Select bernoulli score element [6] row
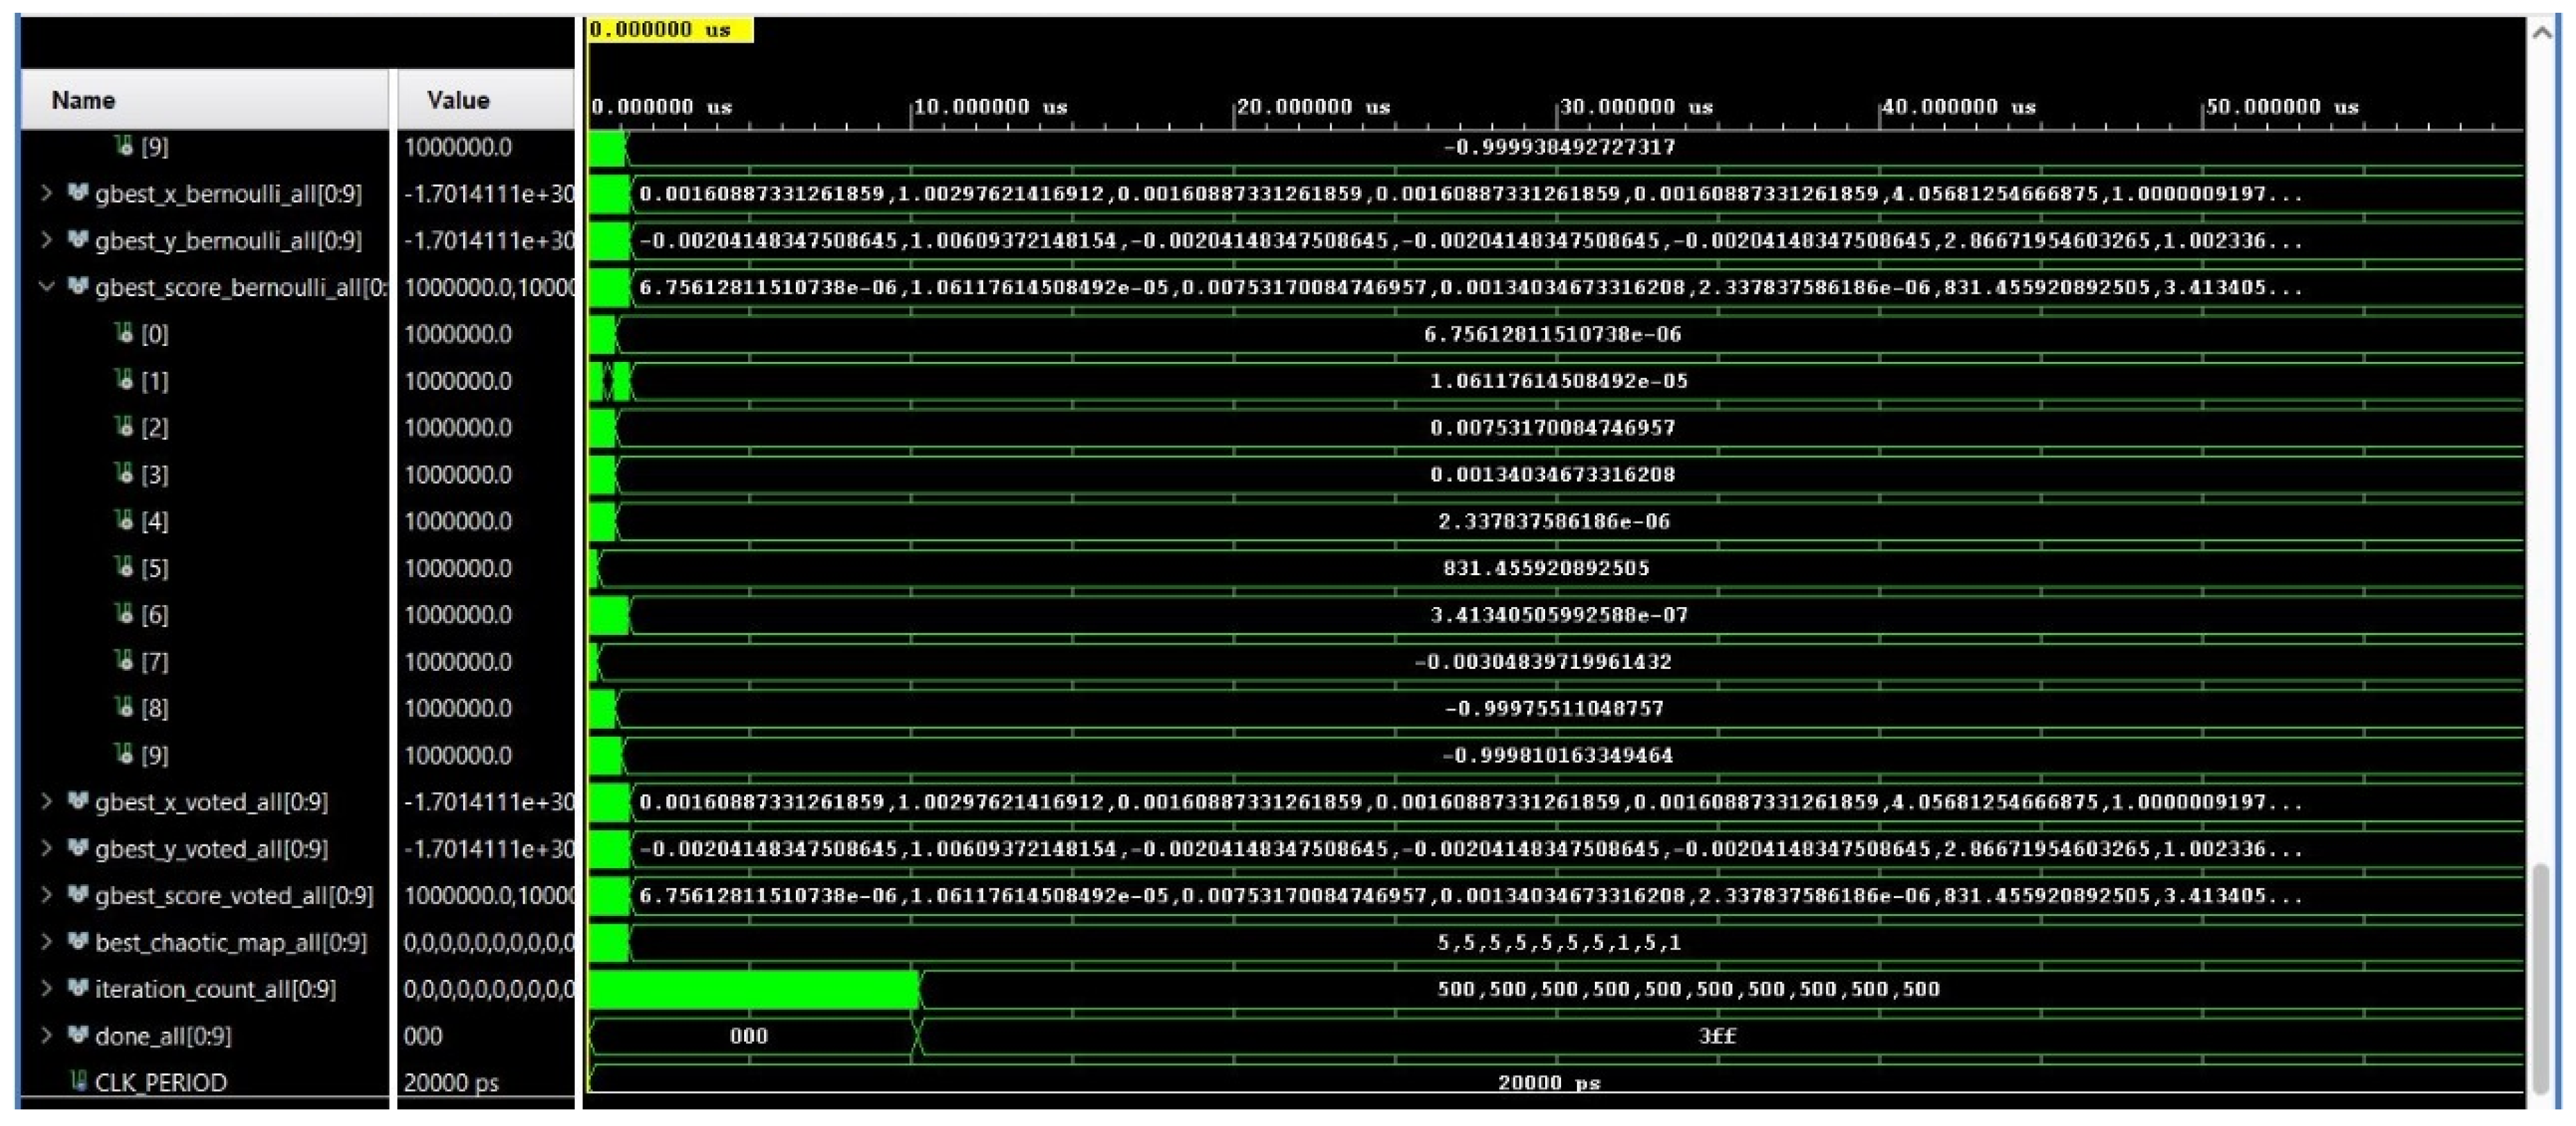Image resolution: width=2576 pixels, height=1126 pixels. point(155,615)
